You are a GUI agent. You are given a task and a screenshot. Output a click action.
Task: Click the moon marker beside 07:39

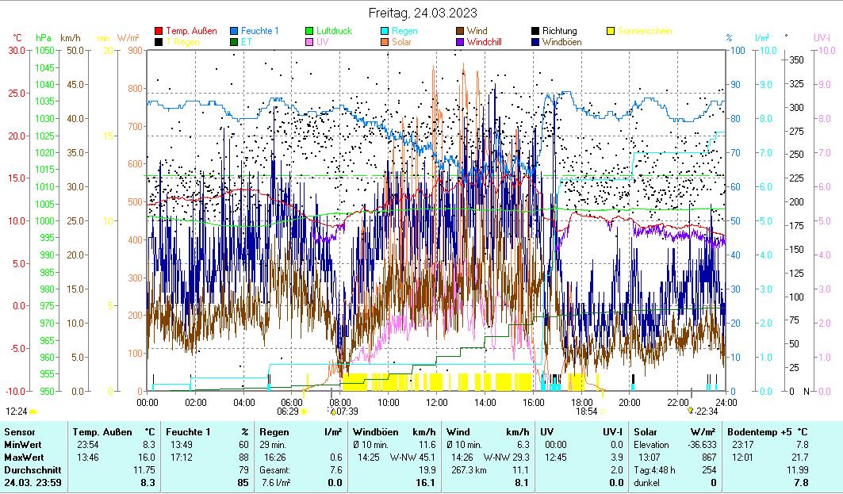(332, 411)
